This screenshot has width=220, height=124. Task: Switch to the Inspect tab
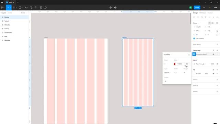tap(210, 13)
